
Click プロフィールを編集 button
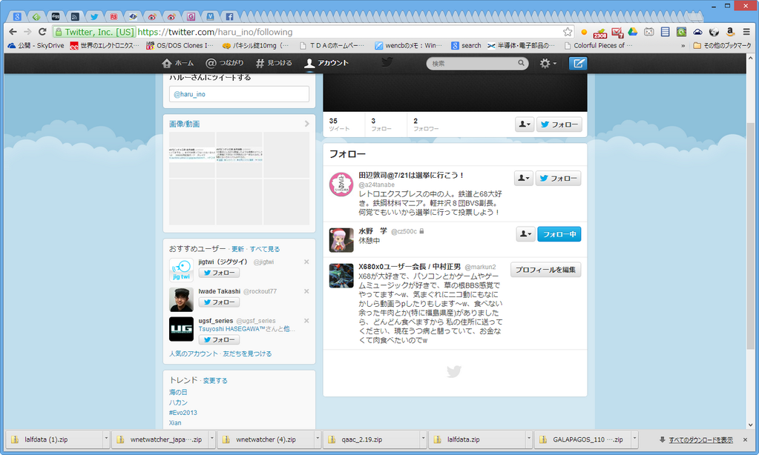(x=545, y=270)
